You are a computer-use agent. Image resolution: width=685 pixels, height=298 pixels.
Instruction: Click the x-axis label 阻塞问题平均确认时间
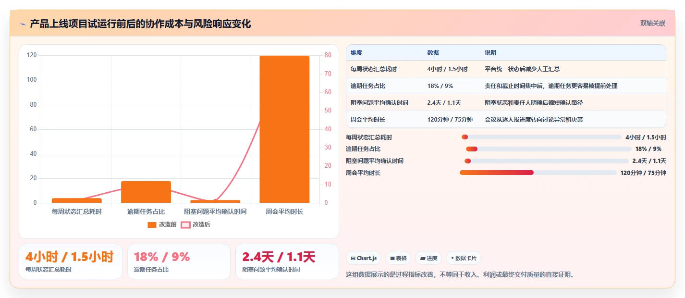click(215, 211)
